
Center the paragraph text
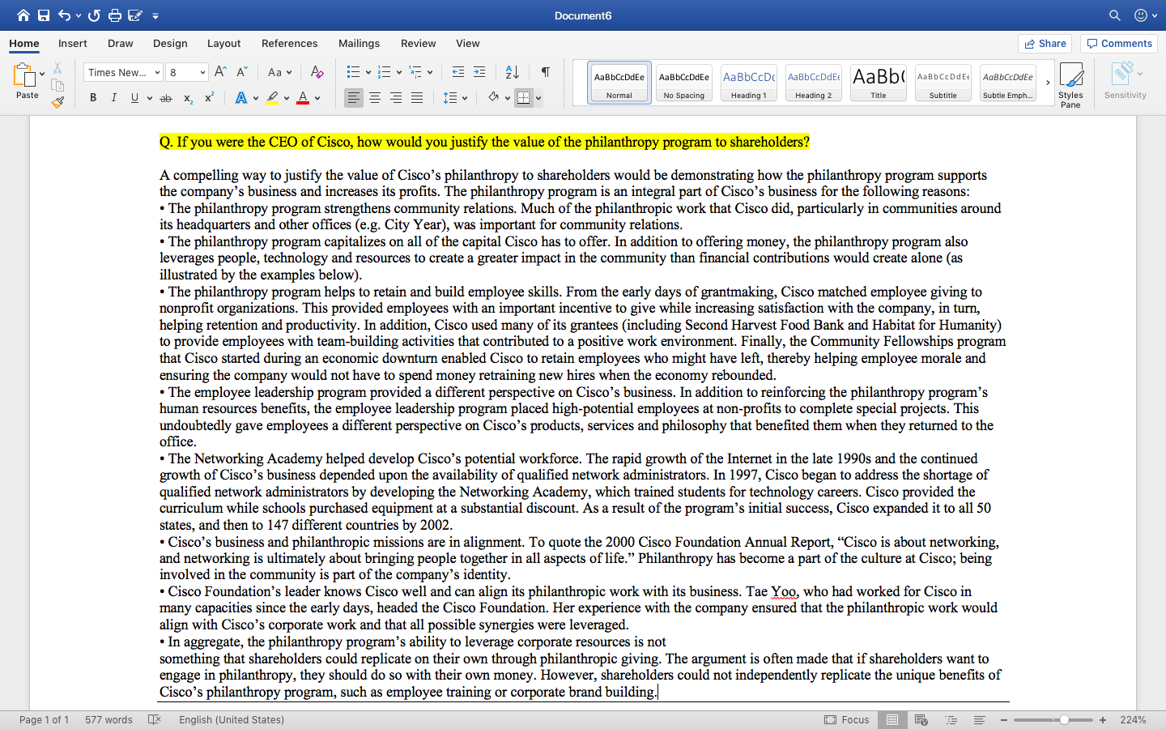point(375,98)
